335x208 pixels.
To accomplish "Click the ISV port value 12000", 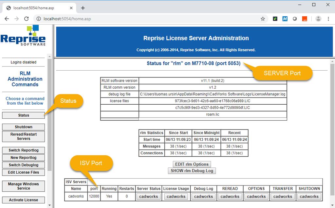I will coord(94,196).
